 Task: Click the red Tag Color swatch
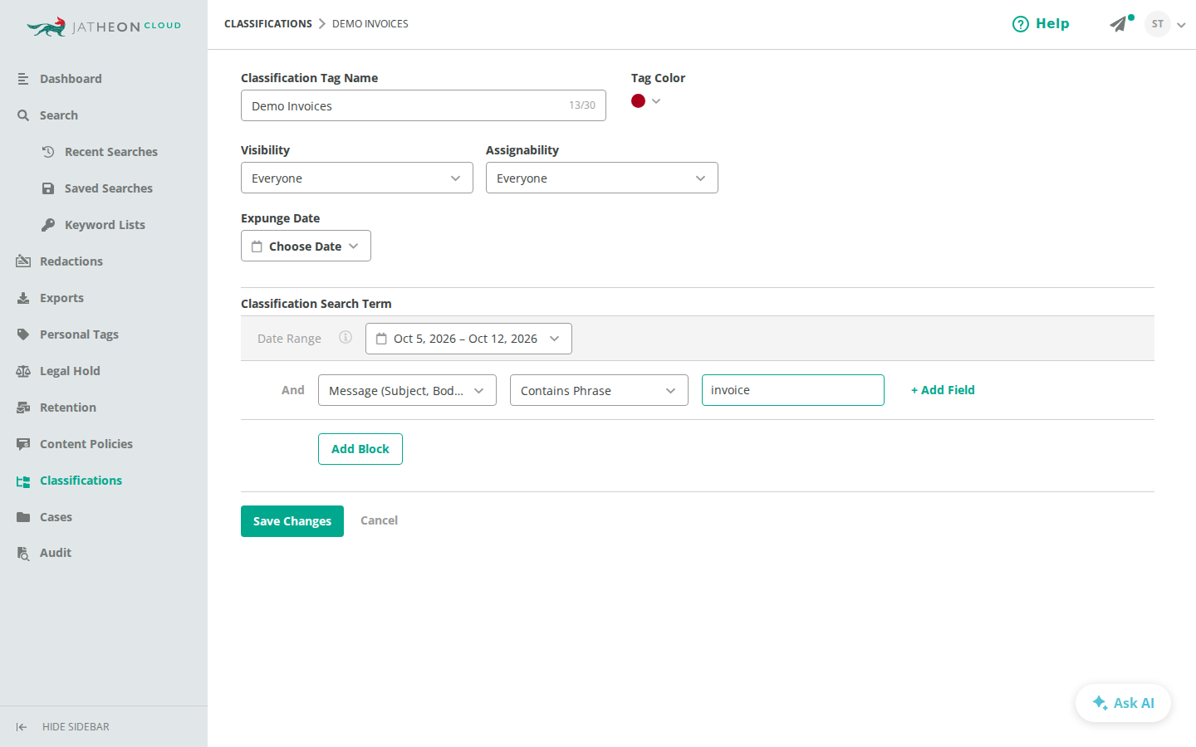click(x=638, y=101)
